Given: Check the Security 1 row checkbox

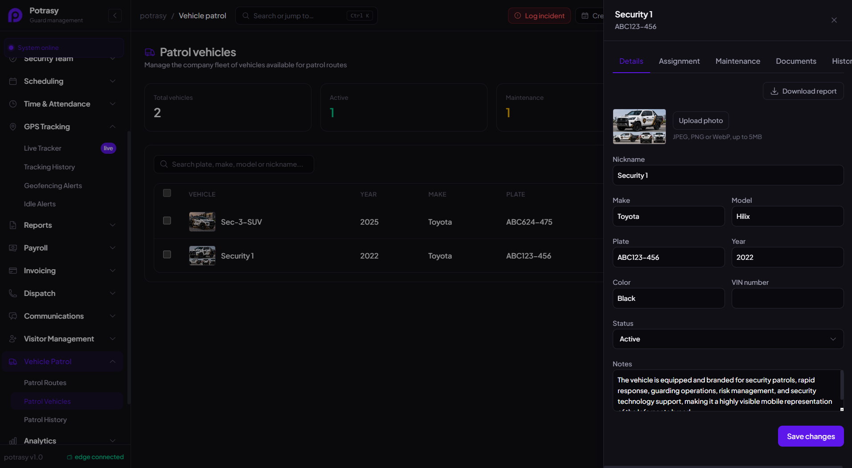Looking at the screenshot, I should (x=167, y=255).
